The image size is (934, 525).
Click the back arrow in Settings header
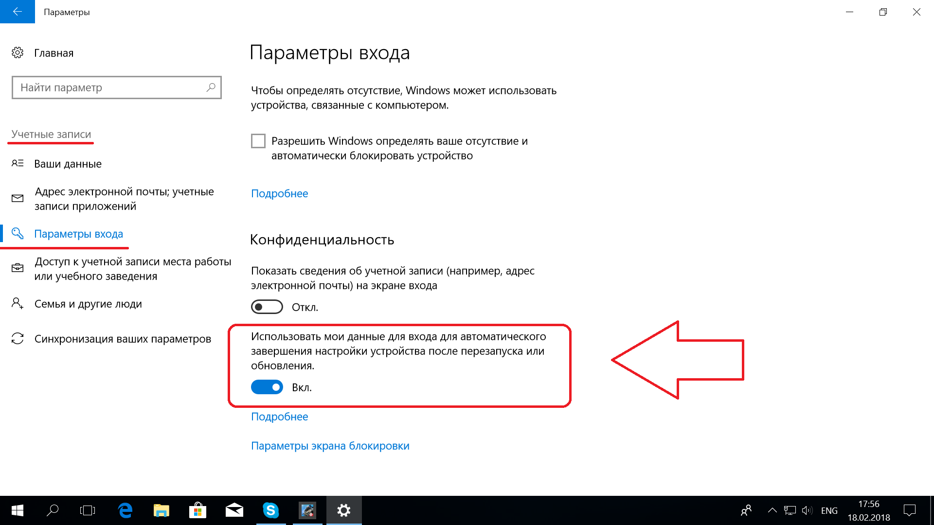point(18,12)
